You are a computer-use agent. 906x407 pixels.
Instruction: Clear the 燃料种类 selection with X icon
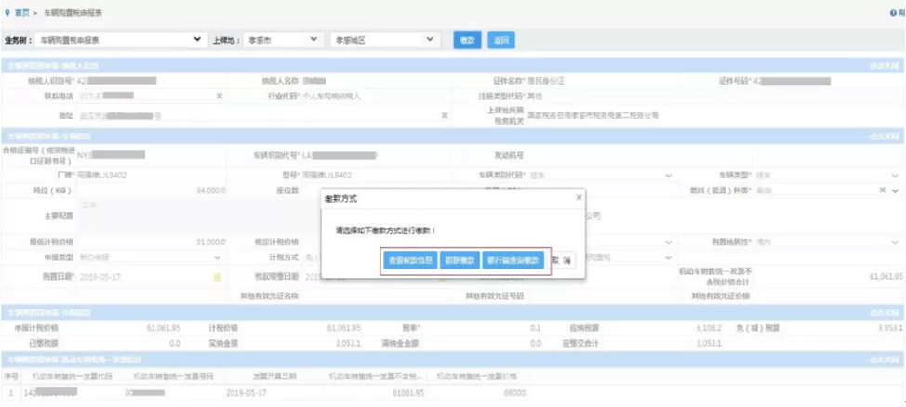tap(883, 190)
